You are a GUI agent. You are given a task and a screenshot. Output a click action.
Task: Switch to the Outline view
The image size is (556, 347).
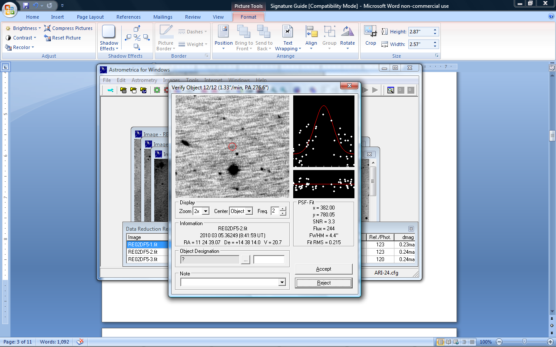[464, 342]
